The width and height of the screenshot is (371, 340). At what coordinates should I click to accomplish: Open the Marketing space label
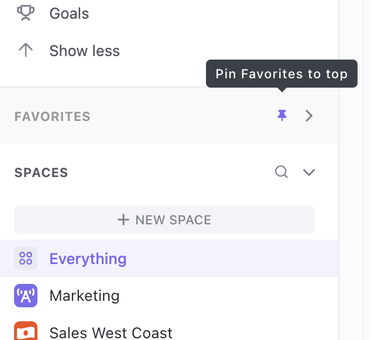coord(84,296)
